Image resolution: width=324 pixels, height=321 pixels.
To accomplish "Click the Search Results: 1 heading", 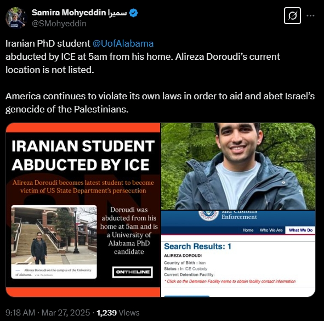I will pyautogui.click(x=197, y=246).
